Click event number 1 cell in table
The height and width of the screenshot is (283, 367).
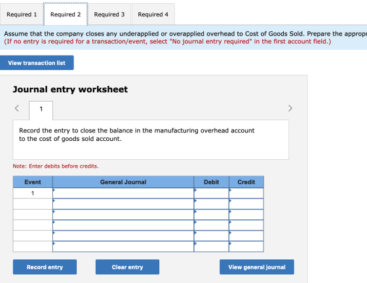[33, 193]
